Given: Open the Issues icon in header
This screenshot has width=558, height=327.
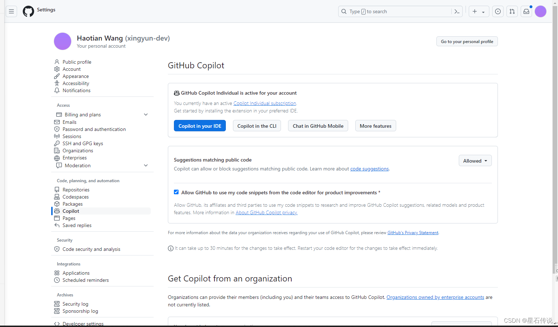Looking at the screenshot, I should pos(498,11).
